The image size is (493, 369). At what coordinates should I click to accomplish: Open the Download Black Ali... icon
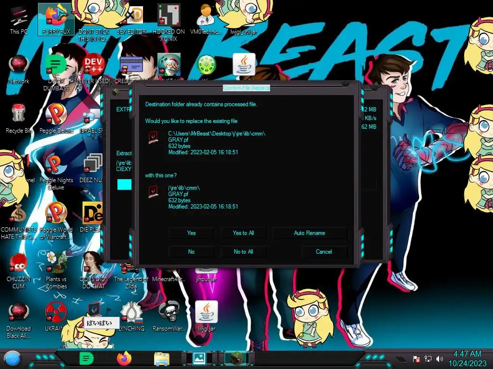click(x=19, y=320)
